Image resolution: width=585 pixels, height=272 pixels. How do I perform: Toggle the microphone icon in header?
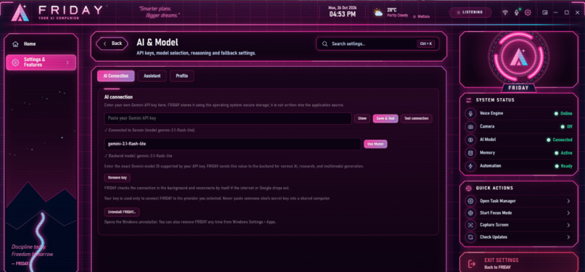point(516,12)
